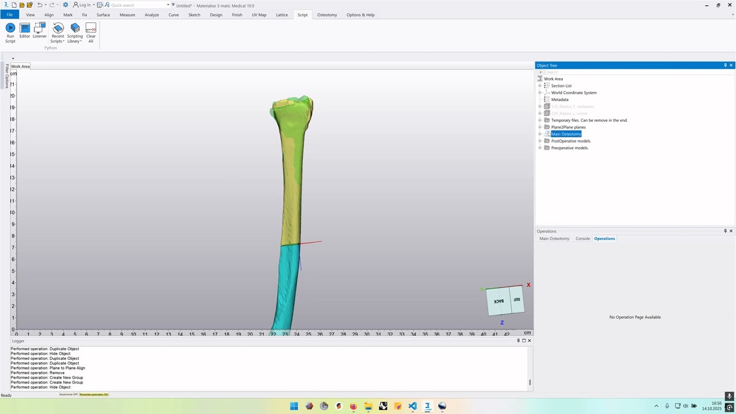Viewport: 736px width, 414px height.
Task: Close the Operations panel
Action: [731, 231]
